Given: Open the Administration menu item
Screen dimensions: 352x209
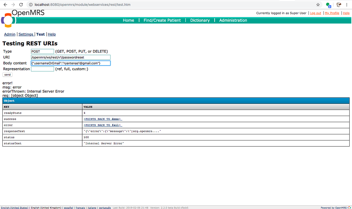Looking at the screenshot, I should coord(233,20).
